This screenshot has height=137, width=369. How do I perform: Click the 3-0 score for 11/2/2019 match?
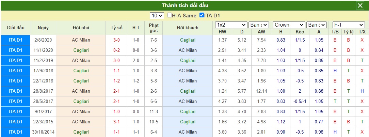(x=116, y=60)
